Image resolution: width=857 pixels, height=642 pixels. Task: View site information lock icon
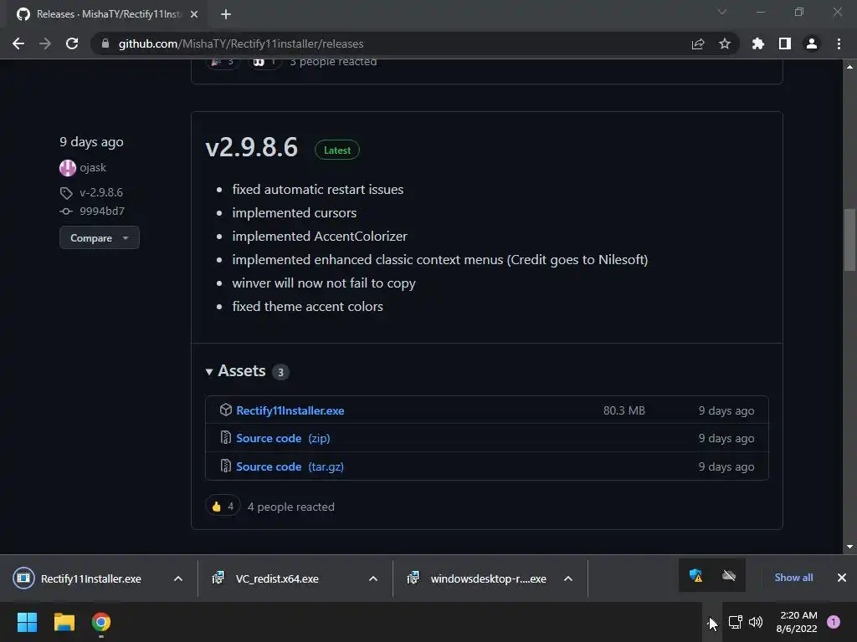(105, 43)
